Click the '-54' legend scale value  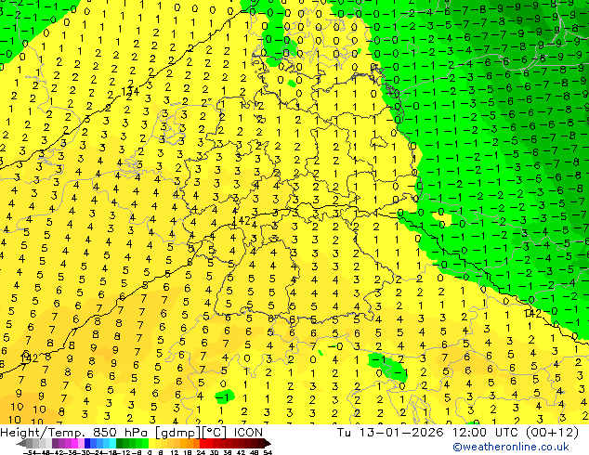pos(30,452)
